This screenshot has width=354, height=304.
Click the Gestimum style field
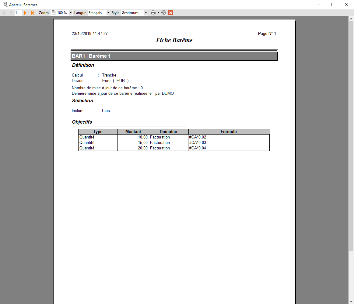[x=132, y=13]
